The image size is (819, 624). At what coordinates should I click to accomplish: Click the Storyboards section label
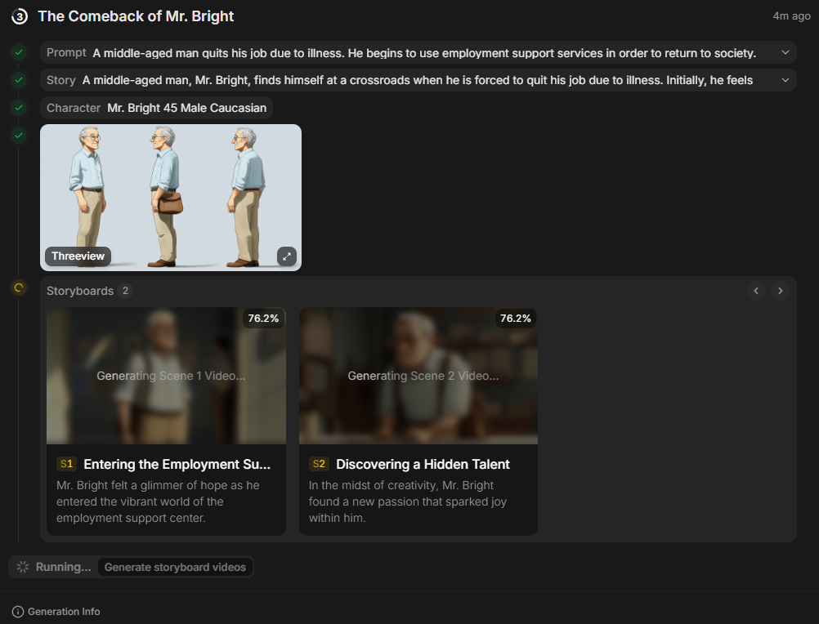pos(80,291)
